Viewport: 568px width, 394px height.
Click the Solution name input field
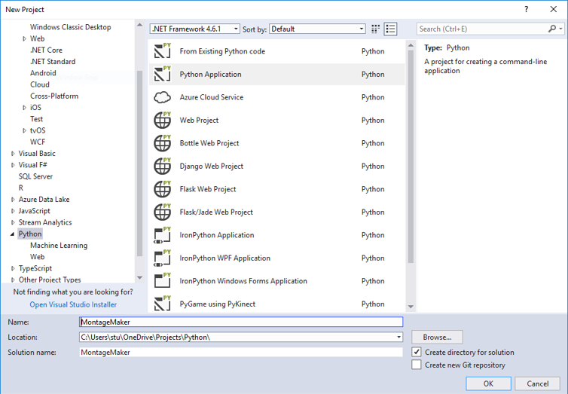pyautogui.click(x=241, y=352)
